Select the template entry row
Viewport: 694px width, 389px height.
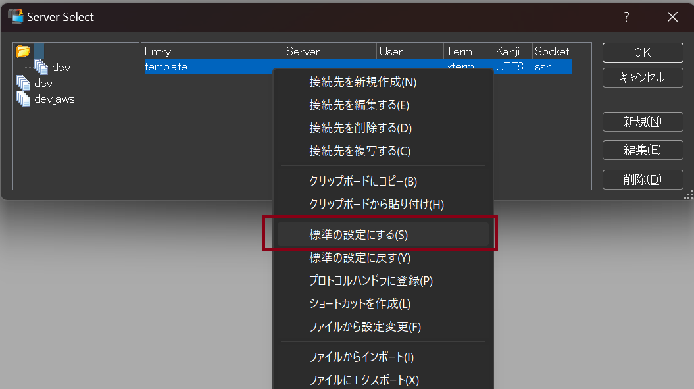click(166, 67)
